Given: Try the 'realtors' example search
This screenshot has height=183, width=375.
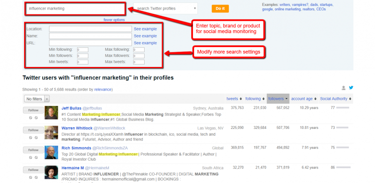Looking at the screenshot, I should tap(308, 9).
